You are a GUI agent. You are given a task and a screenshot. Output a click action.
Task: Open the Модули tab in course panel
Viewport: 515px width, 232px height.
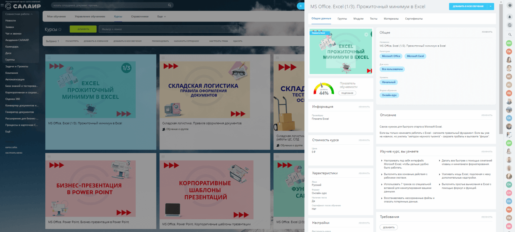(358, 18)
